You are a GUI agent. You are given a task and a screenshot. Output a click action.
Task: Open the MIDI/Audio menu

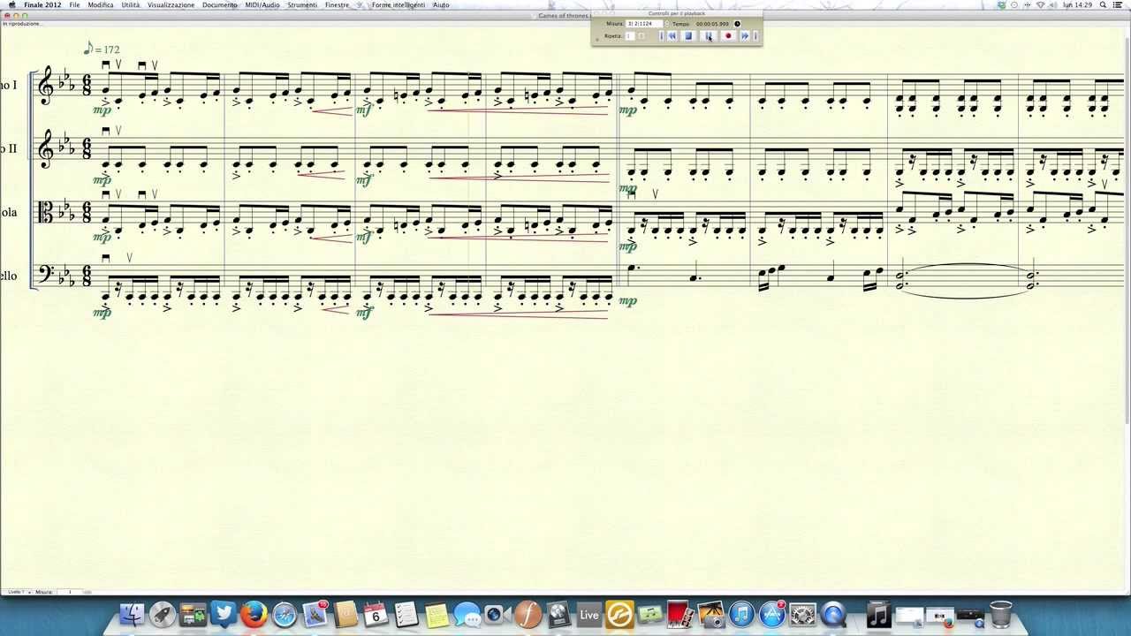click(262, 4)
